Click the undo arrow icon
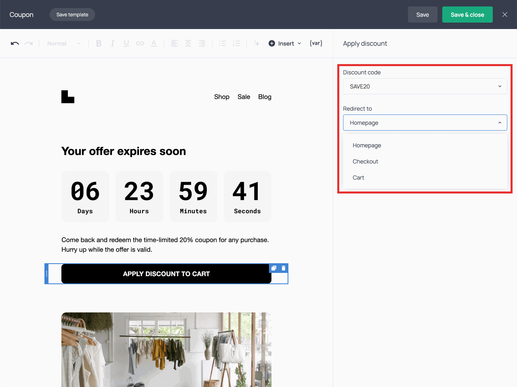 [x=15, y=44]
